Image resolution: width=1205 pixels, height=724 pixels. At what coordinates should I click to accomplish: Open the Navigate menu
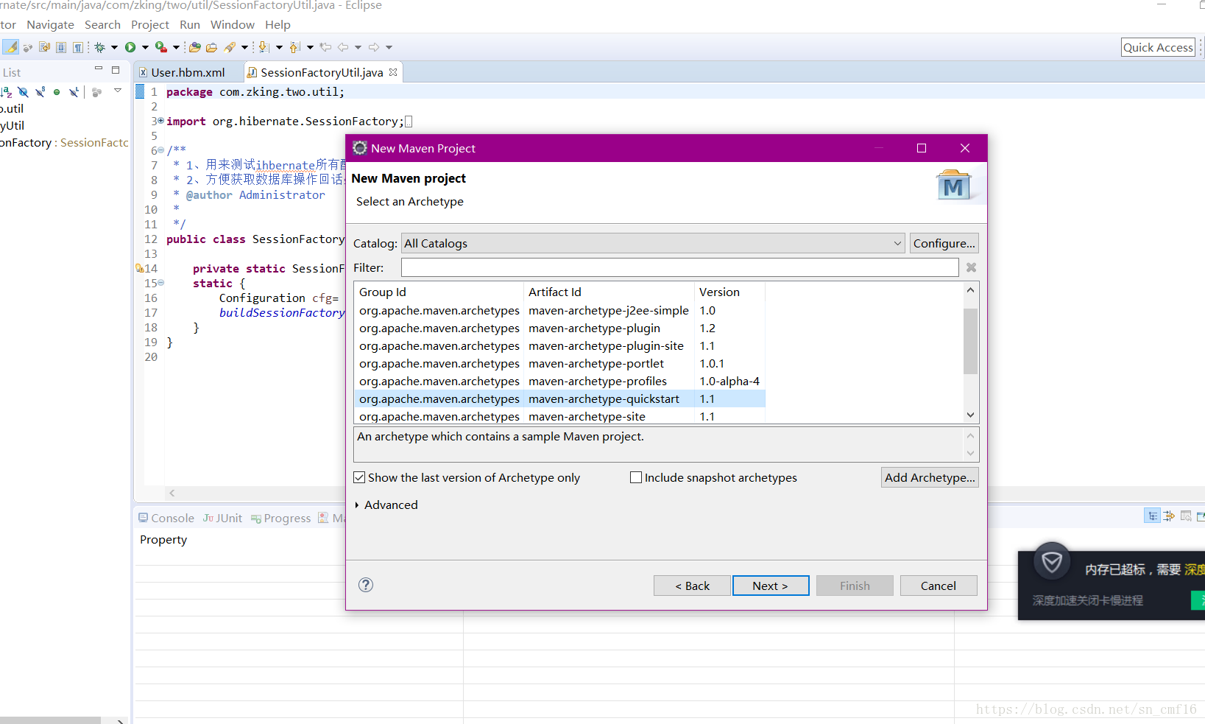click(x=50, y=24)
